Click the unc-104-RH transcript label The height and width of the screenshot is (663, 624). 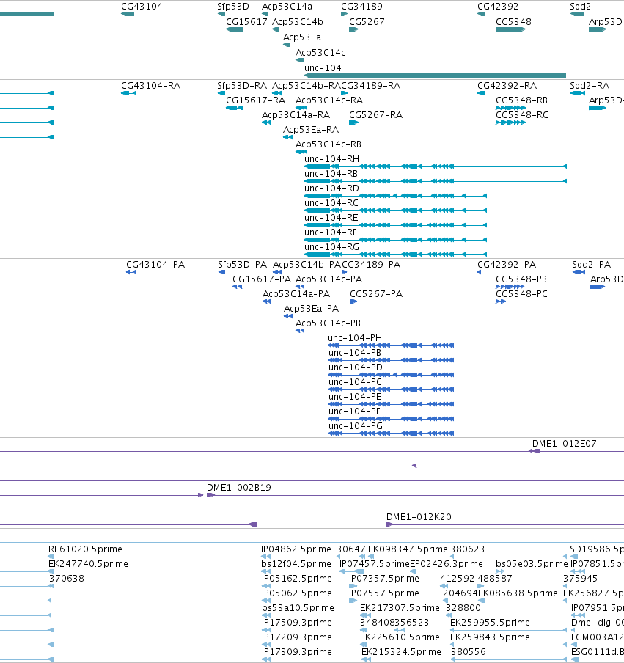(x=331, y=159)
